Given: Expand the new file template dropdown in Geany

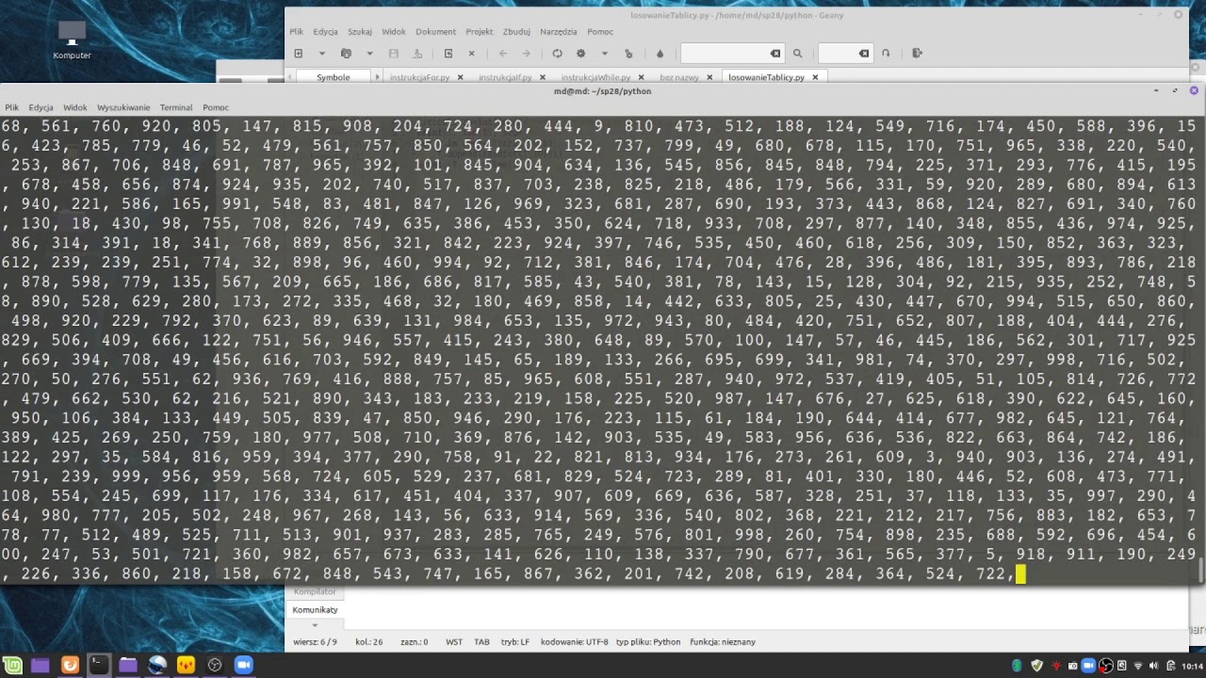Looking at the screenshot, I should click(x=321, y=54).
